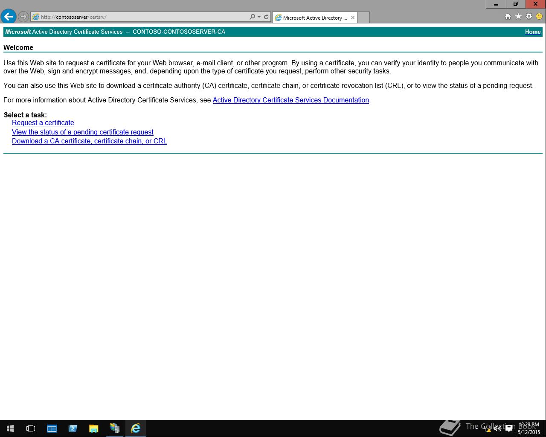
Task: Click the Select a task label
Action: (x=25, y=115)
